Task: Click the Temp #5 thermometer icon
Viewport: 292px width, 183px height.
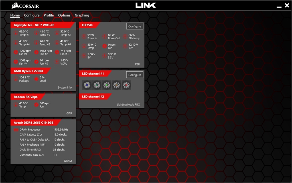Action: (x=36, y=43)
